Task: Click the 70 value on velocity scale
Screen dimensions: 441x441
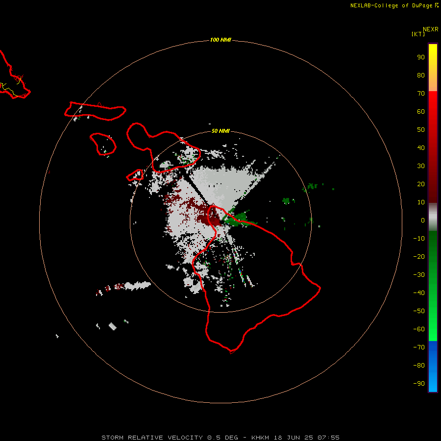Action: (x=421, y=94)
